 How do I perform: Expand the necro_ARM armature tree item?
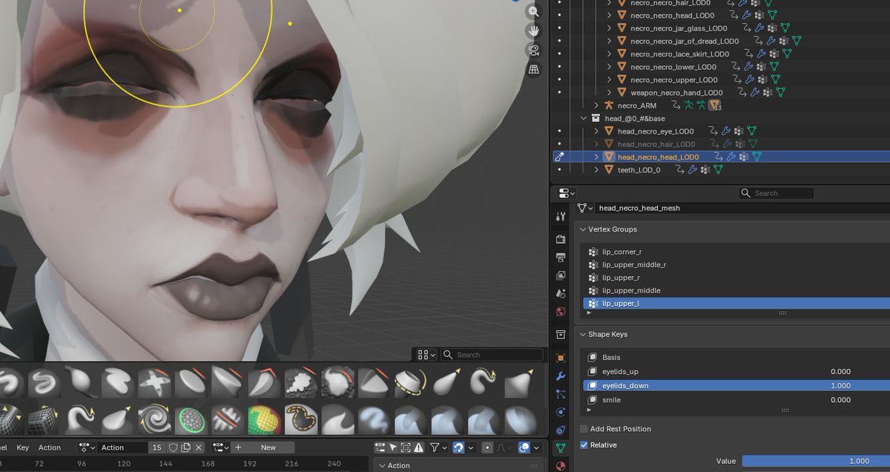pyautogui.click(x=597, y=105)
